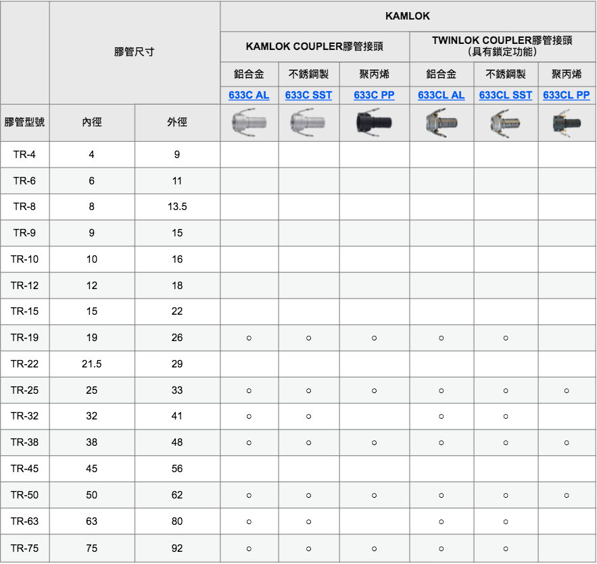Viewport: 597px width, 564px height.
Task: Click the 外徑 column header
Action: pos(177,122)
